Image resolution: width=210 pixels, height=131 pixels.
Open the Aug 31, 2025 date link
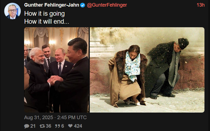coord(39,118)
